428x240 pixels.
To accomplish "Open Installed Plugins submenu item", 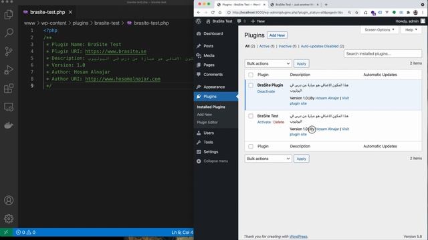I will 211,107.
